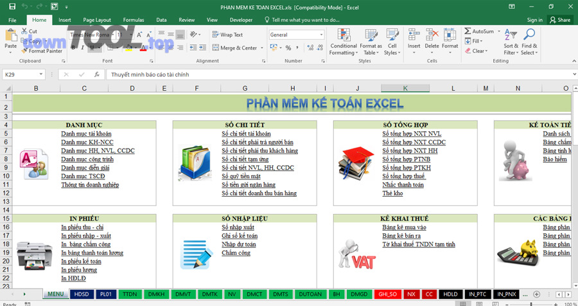
Task: Open Font dialog launcher
Action: (x=151, y=61)
